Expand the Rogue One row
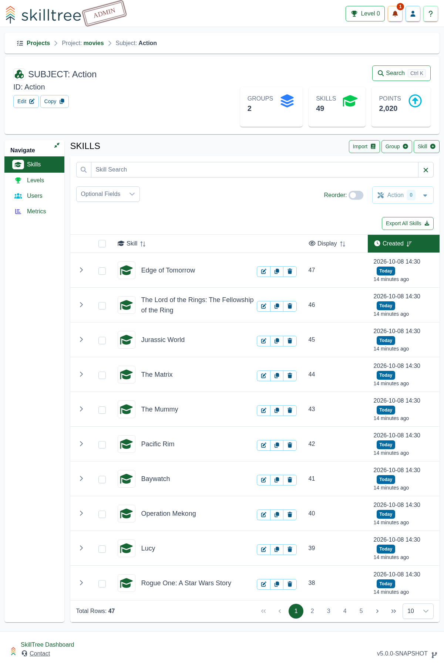444x667 pixels. tap(81, 583)
